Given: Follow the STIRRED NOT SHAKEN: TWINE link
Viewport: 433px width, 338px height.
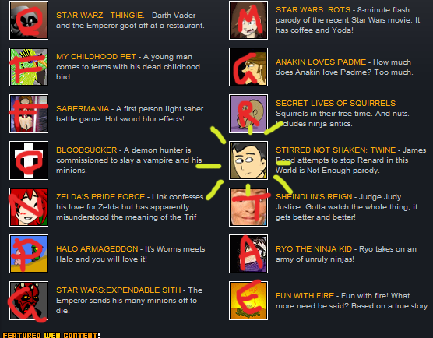Looking at the screenshot, I should point(336,150).
